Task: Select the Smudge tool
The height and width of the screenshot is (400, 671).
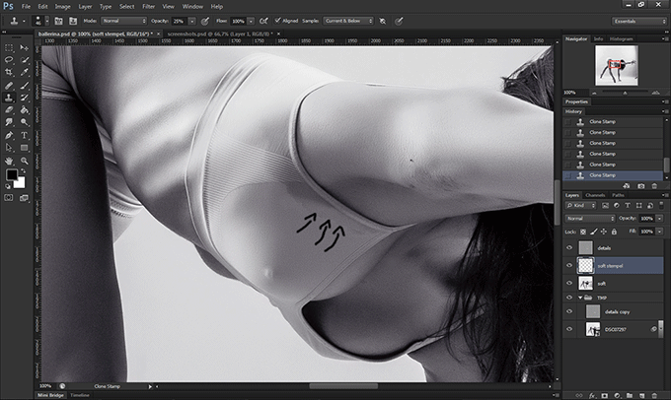Action: tap(9, 122)
